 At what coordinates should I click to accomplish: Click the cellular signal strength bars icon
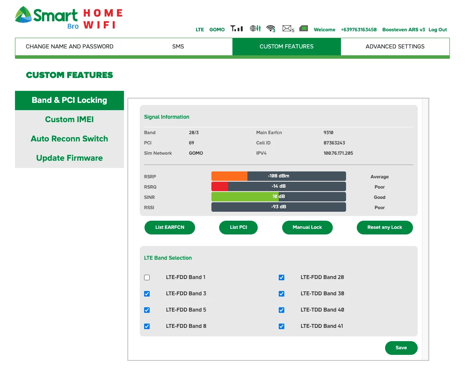coord(236,29)
